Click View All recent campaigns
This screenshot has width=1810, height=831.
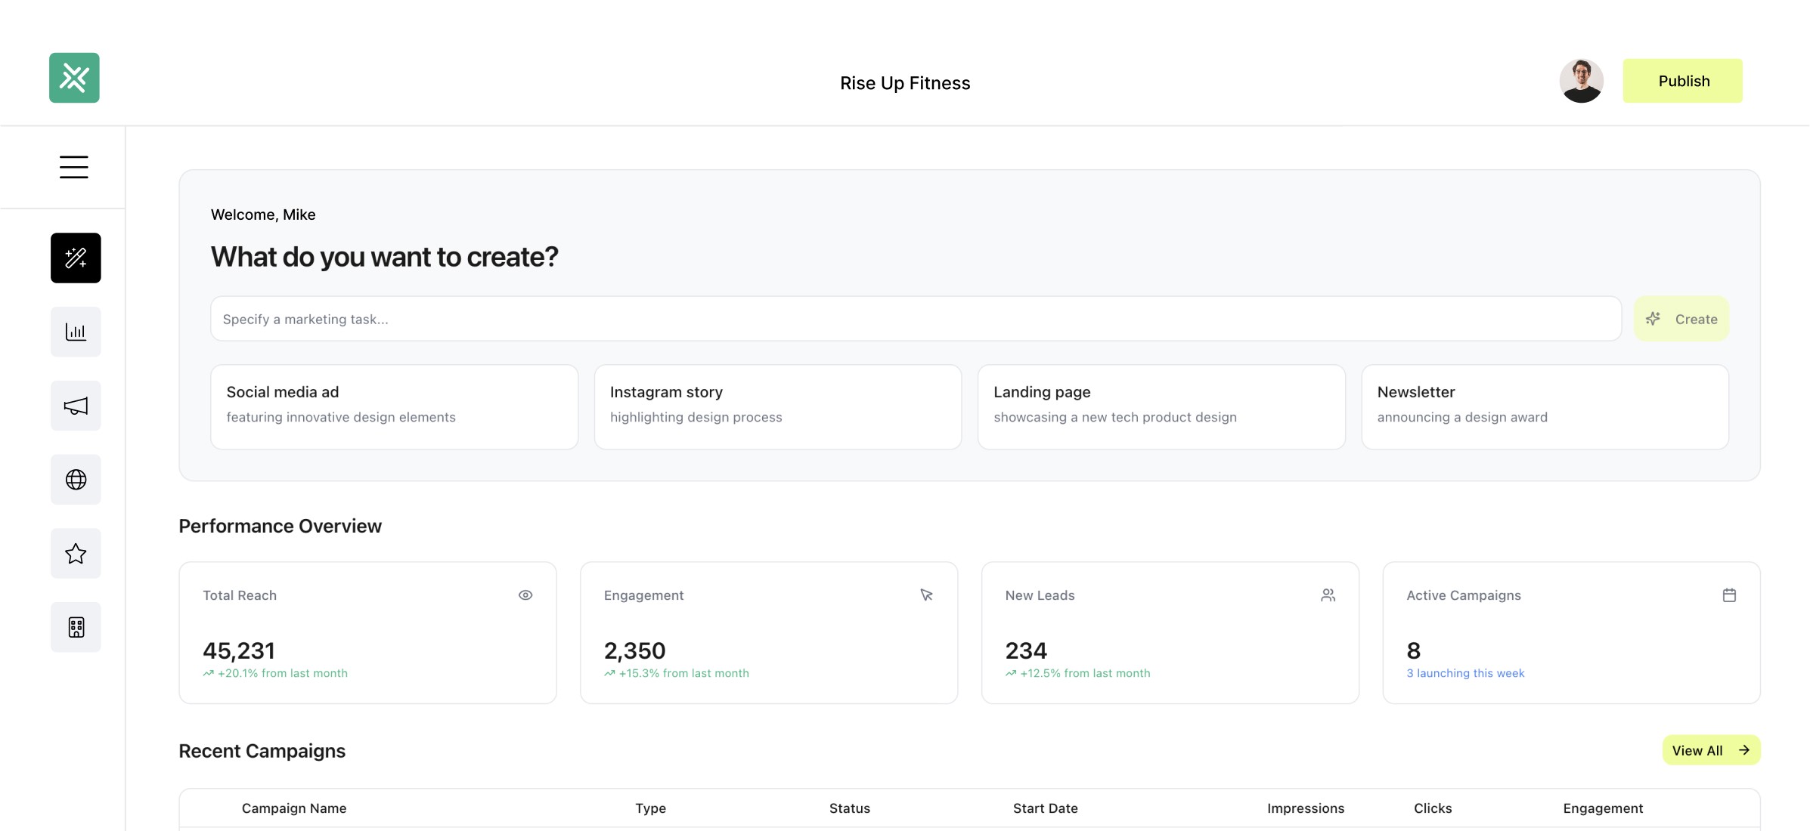tap(1711, 750)
